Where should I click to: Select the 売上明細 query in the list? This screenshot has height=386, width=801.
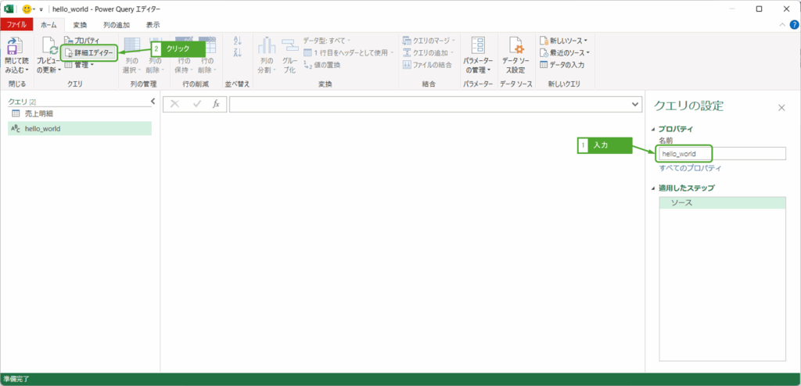[38, 114]
